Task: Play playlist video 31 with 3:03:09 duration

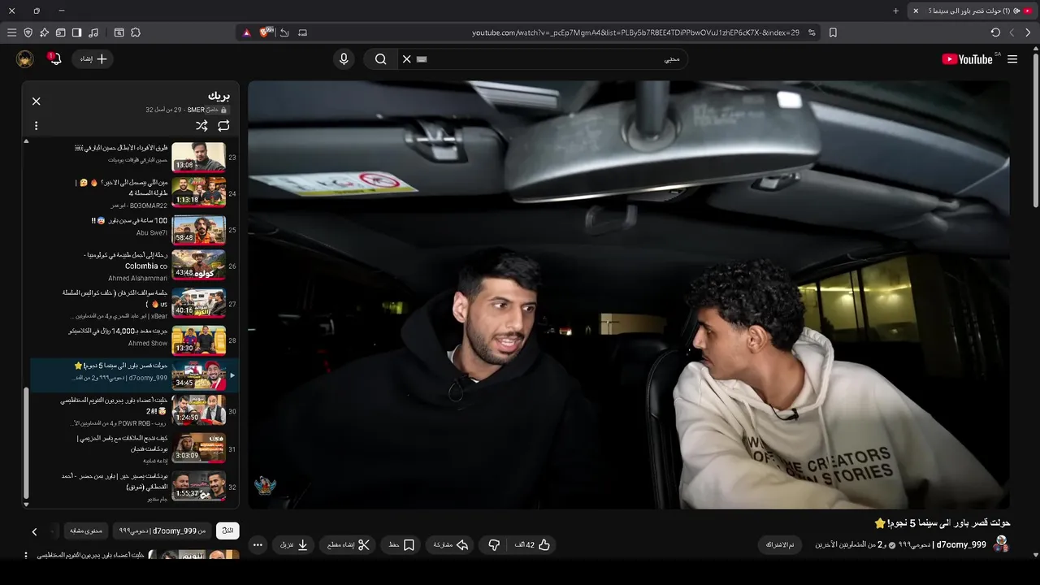Action: pyautogui.click(x=134, y=448)
